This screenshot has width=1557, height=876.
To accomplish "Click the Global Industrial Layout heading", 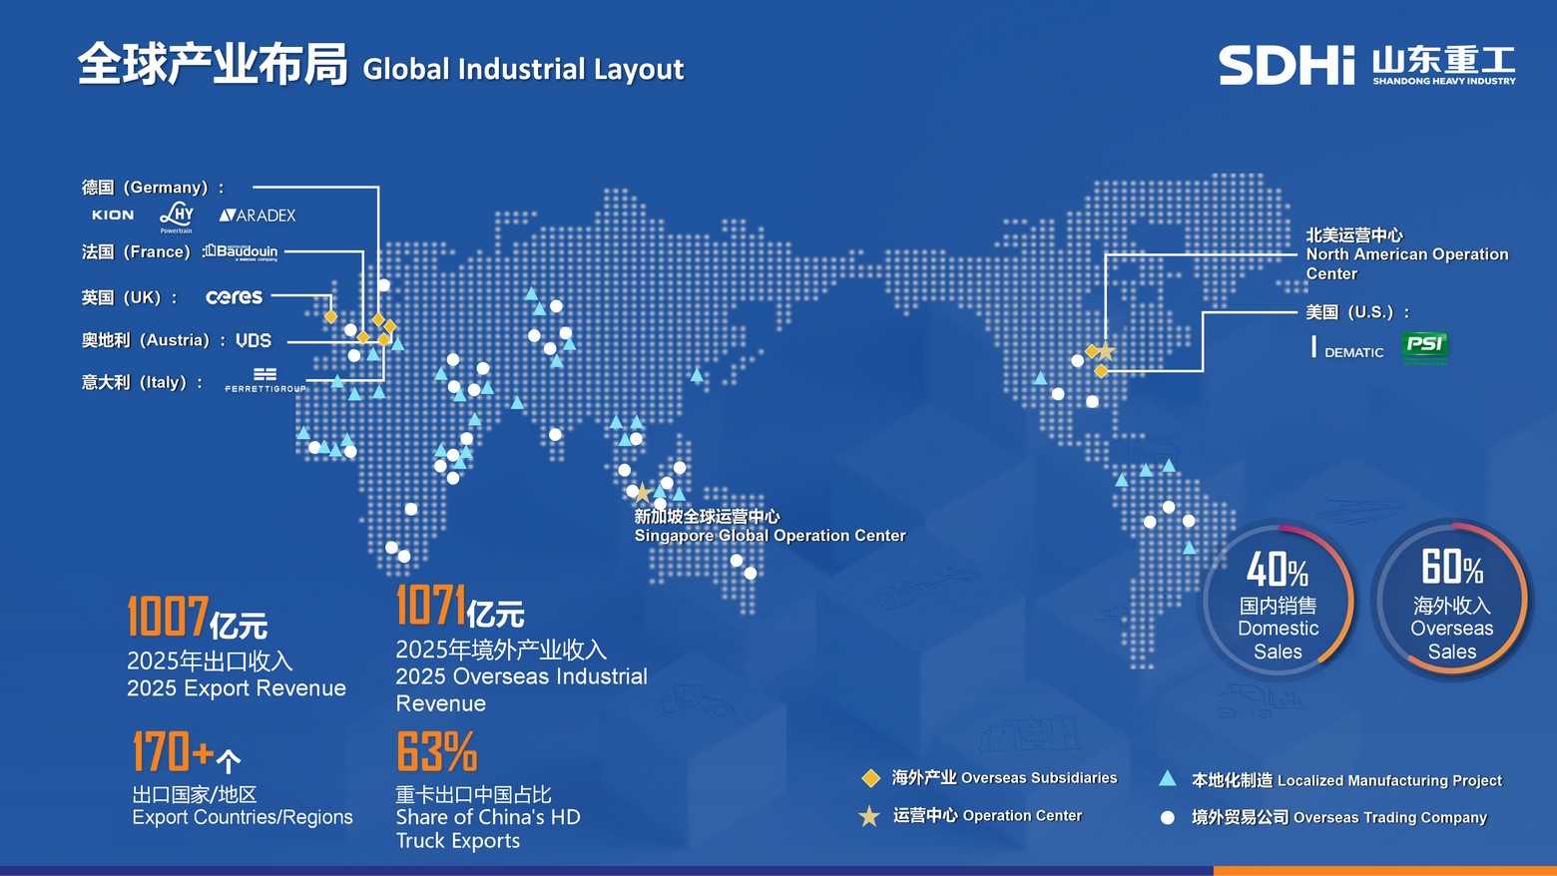I will pyautogui.click(x=523, y=69).
